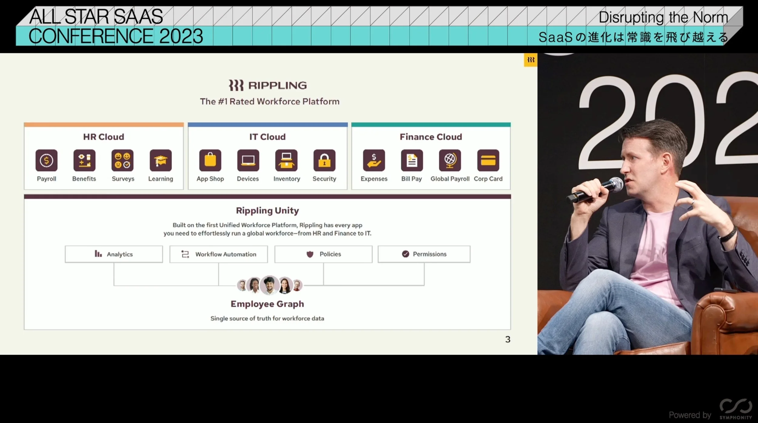Click the Benefits icon in HR Cloud
The width and height of the screenshot is (758, 423).
84,160
